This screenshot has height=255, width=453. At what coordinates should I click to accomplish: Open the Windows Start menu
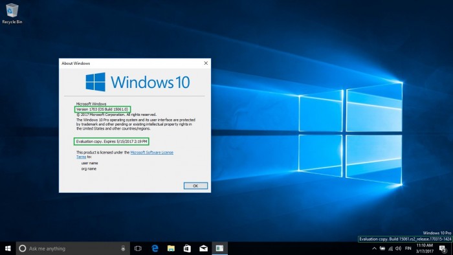tap(8, 249)
